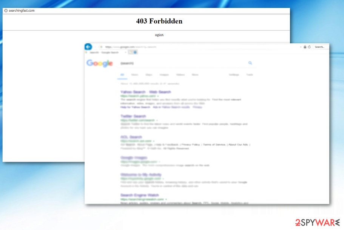The width and height of the screenshot is (344, 230).
Task: Open a new tab in the Internet Explorer window
Action: pos(130,52)
